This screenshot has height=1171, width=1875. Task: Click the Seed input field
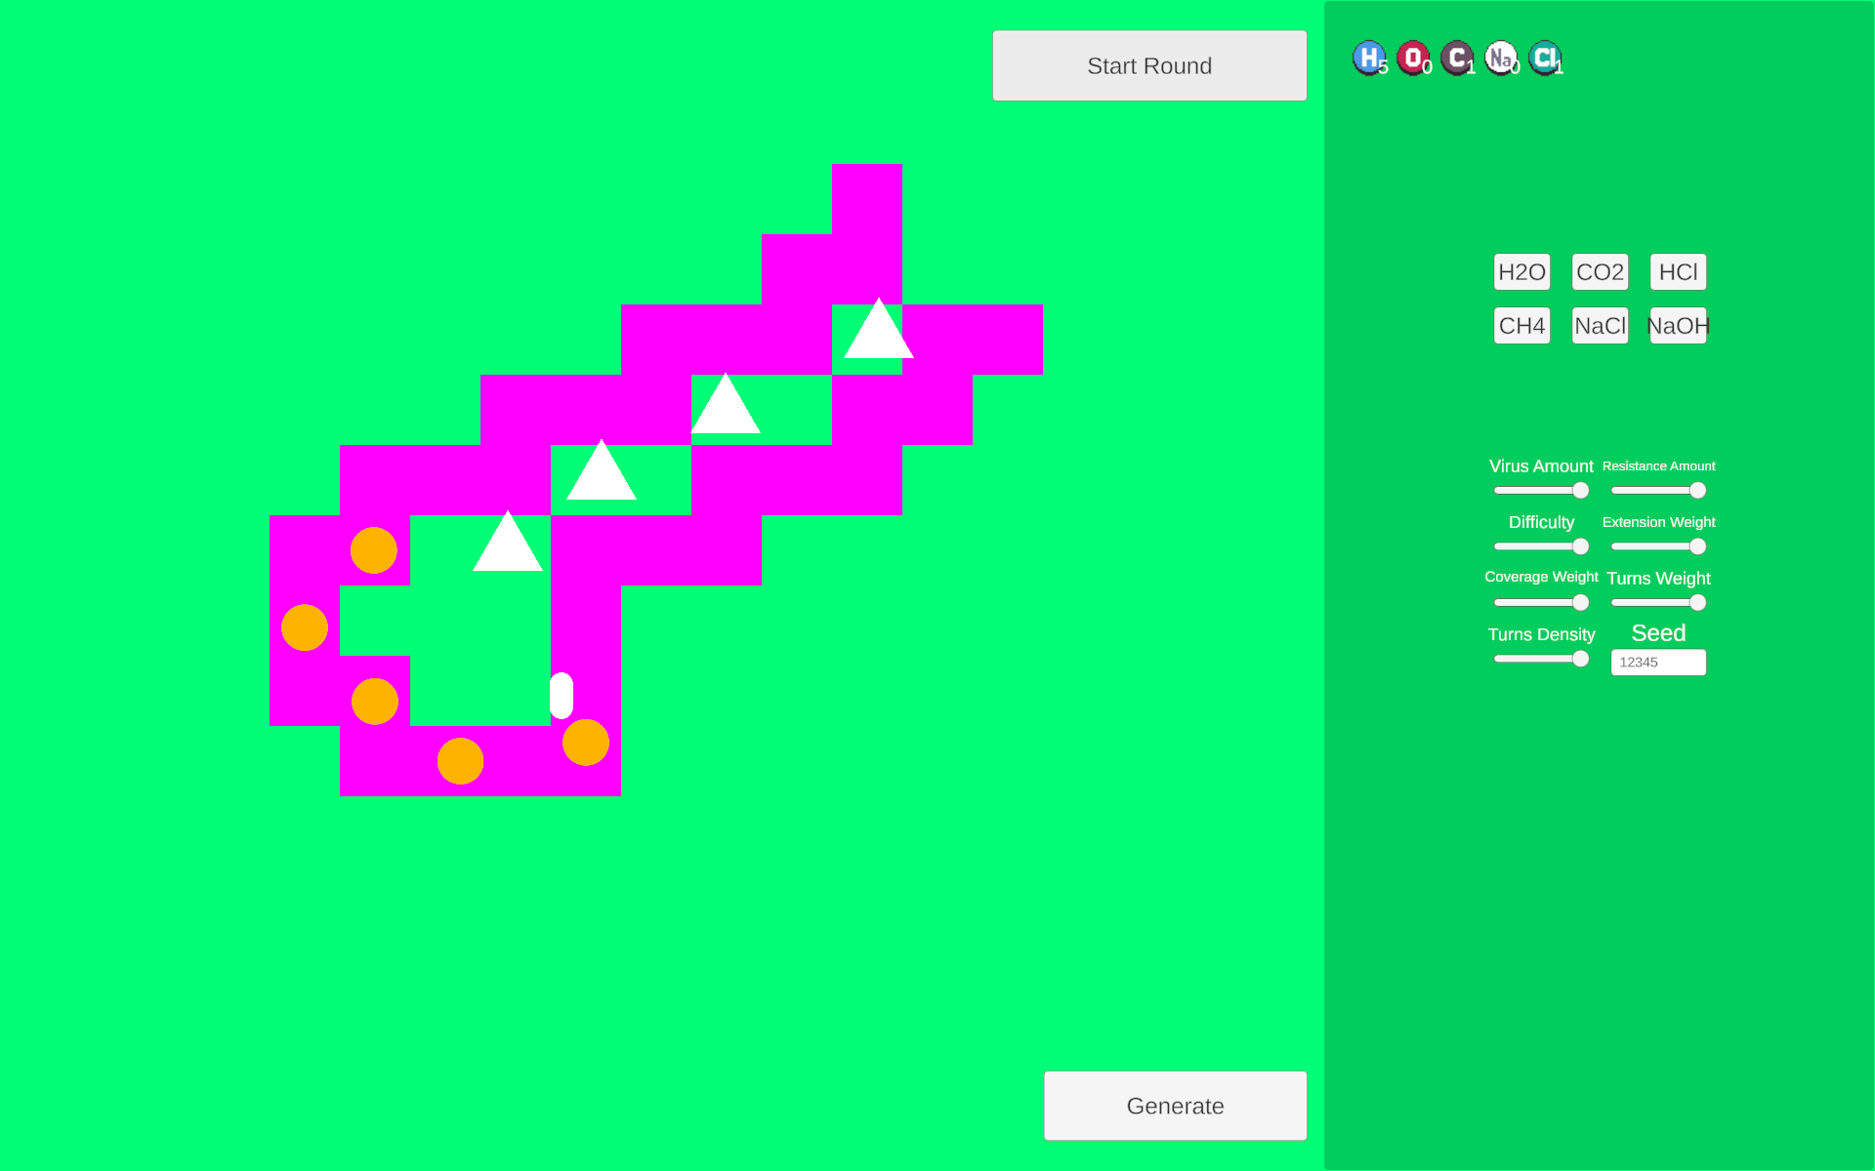(x=1658, y=663)
